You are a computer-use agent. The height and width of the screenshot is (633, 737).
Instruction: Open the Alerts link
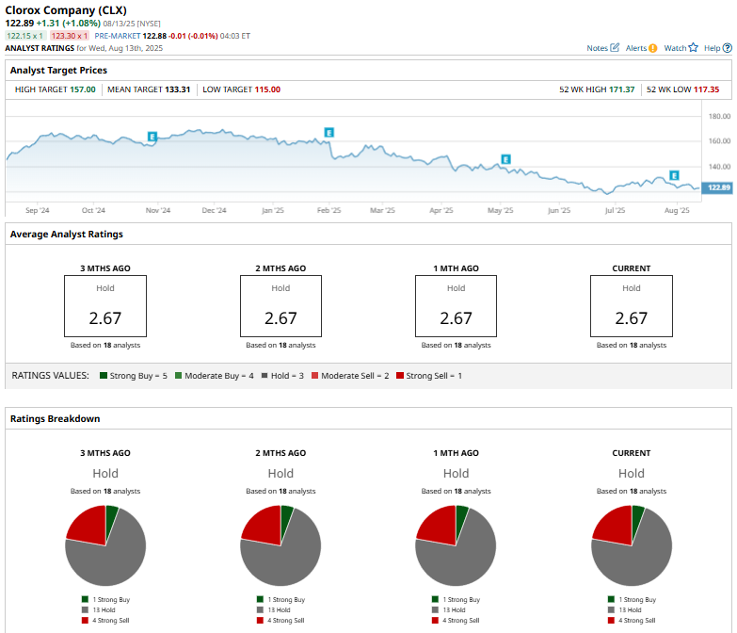pyautogui.click(x=636, y=48)
